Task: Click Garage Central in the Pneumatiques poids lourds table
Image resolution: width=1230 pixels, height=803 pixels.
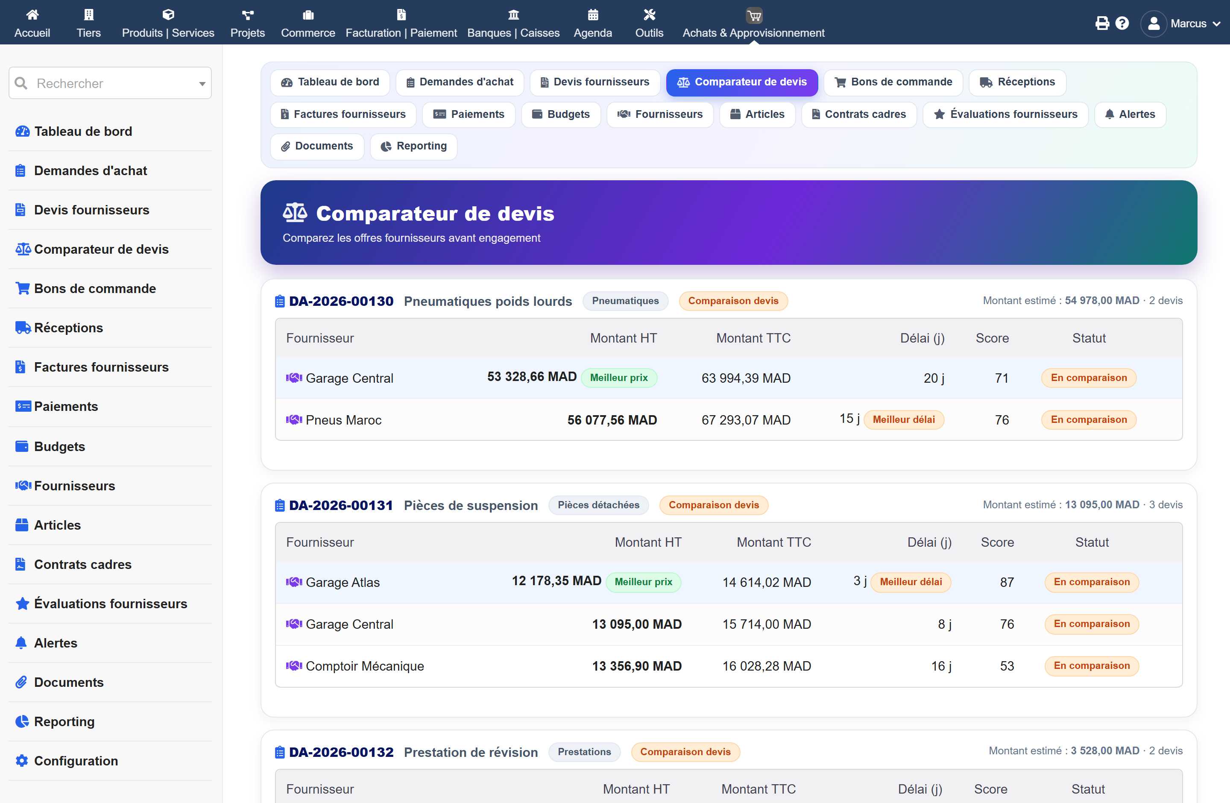Action: (x=349, y=378)
